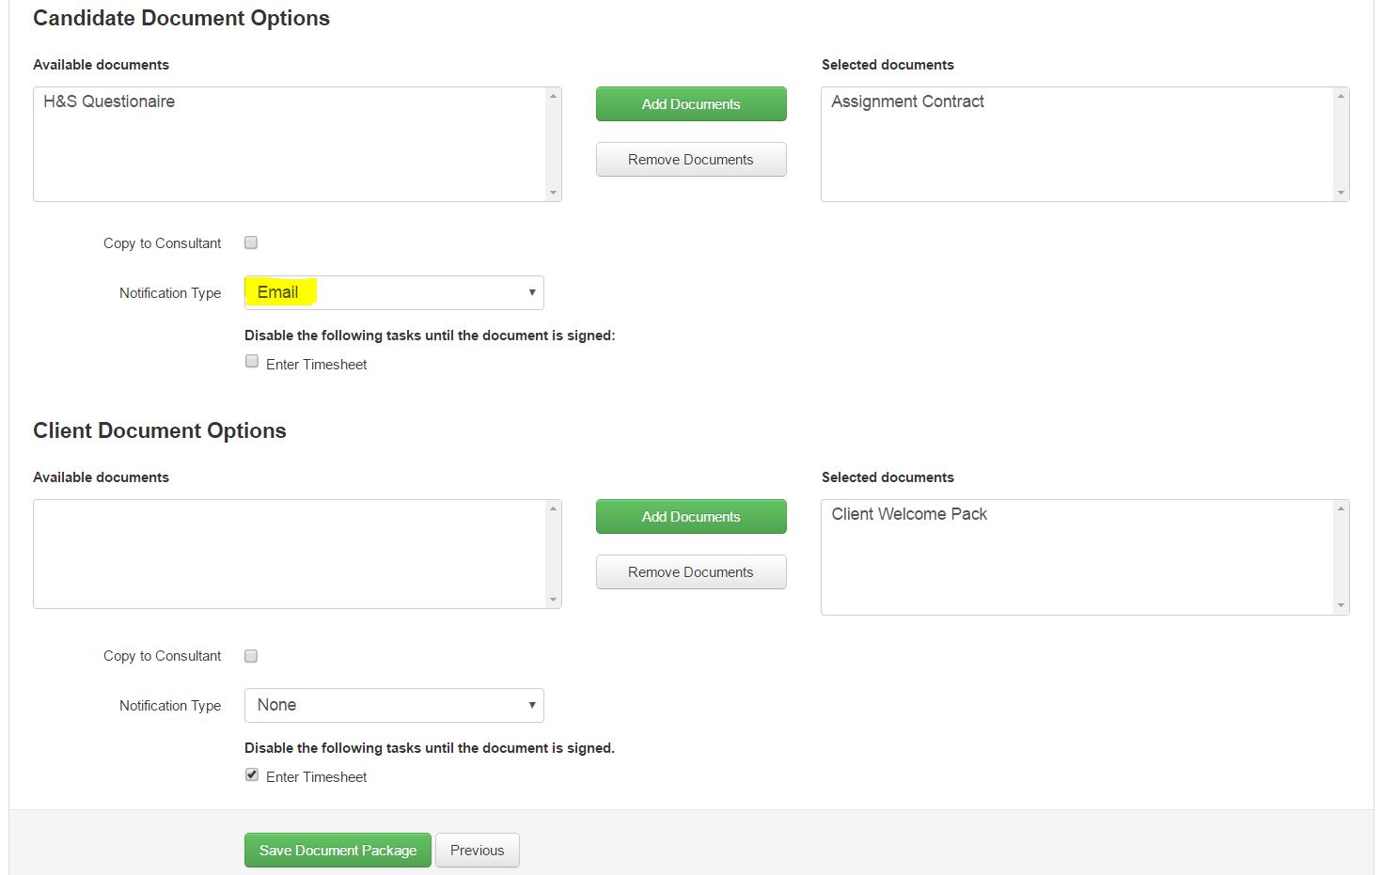Click down arrow of client selected documents scrollbar
This screenshot has width=1382, height=875.
[x=1341, y=605]
